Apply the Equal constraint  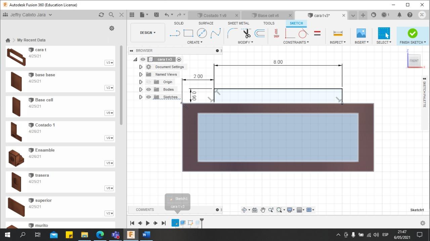coord(317,33)
